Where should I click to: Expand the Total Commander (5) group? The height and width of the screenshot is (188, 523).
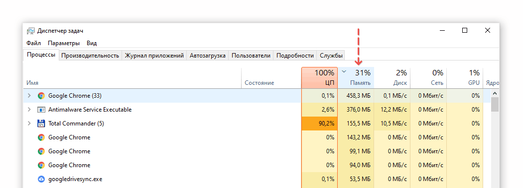click(29, 124)
